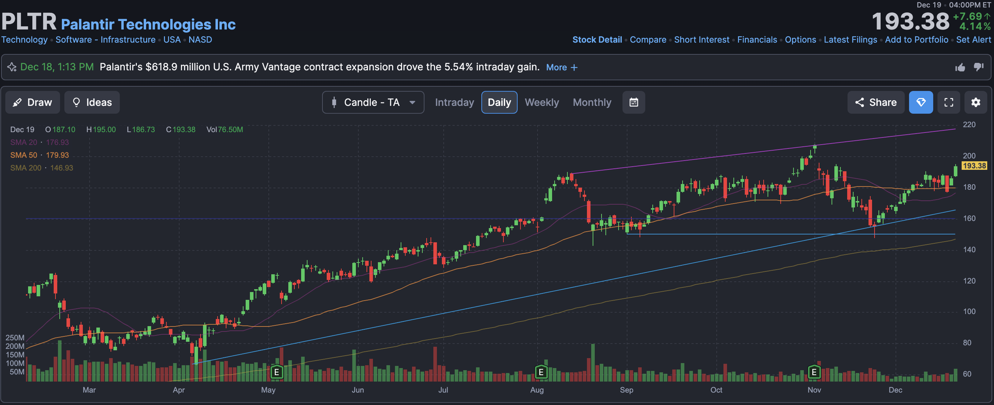994x405 pixels.
Task: Click the thumbs down feedback icon
Action: [x=979, y=67]
